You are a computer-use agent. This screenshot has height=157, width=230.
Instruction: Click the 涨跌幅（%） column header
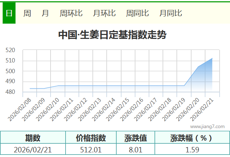[x=192, y=138]
